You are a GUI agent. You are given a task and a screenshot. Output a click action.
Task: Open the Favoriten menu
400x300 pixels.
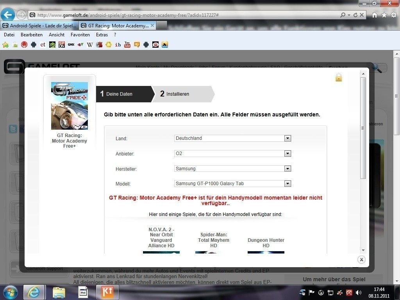click(x=80, y=35)
